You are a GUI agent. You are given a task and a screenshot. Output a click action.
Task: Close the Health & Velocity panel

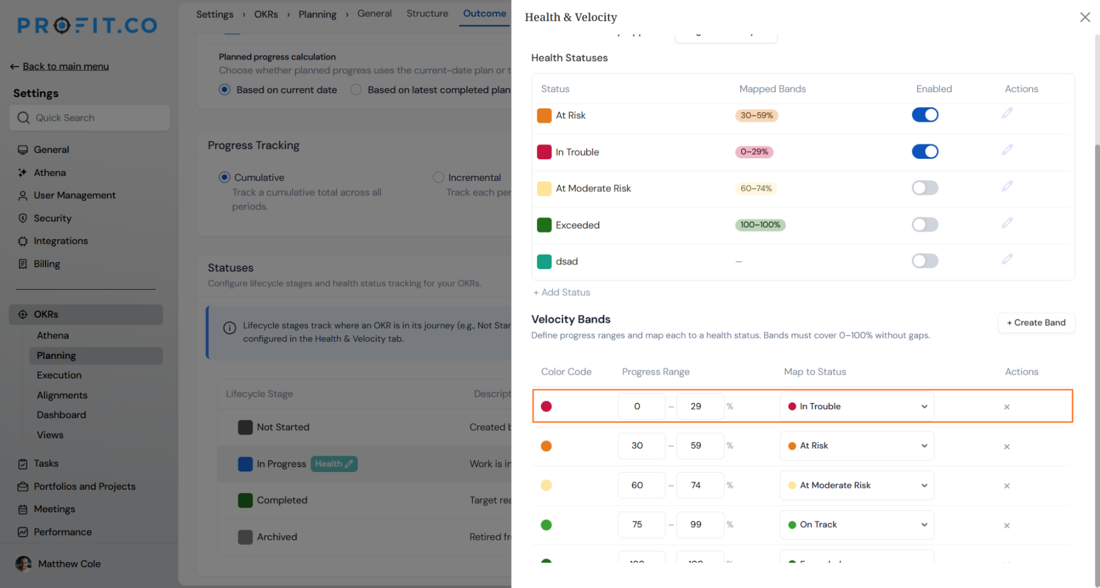[x=1085, y=17]
